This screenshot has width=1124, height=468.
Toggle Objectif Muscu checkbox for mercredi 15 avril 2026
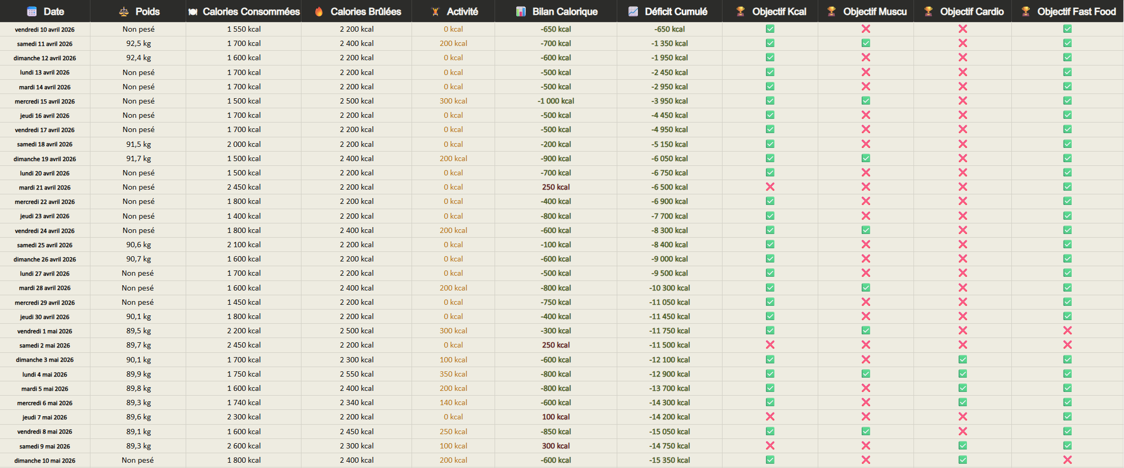pyautogui.click(x=866, y=101)
